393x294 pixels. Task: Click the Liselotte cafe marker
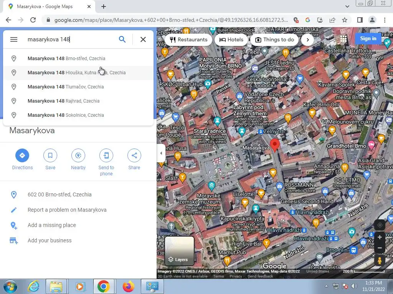(261, 193)
